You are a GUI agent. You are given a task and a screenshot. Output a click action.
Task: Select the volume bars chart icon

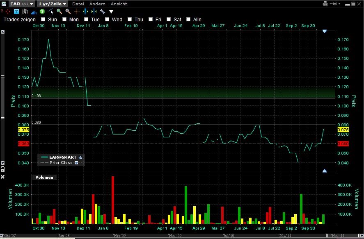pos(34,12)
